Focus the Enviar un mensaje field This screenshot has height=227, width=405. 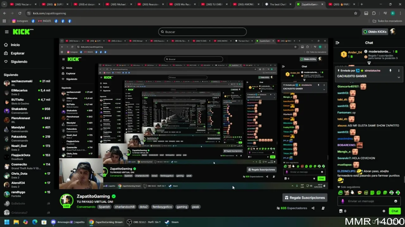coord(369,201)
